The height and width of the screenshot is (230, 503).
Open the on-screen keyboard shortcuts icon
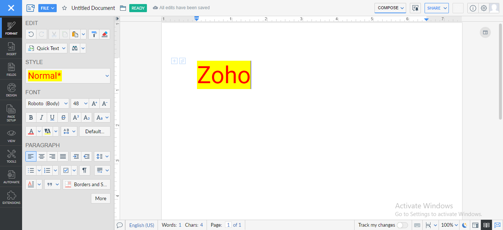point(417,225)
